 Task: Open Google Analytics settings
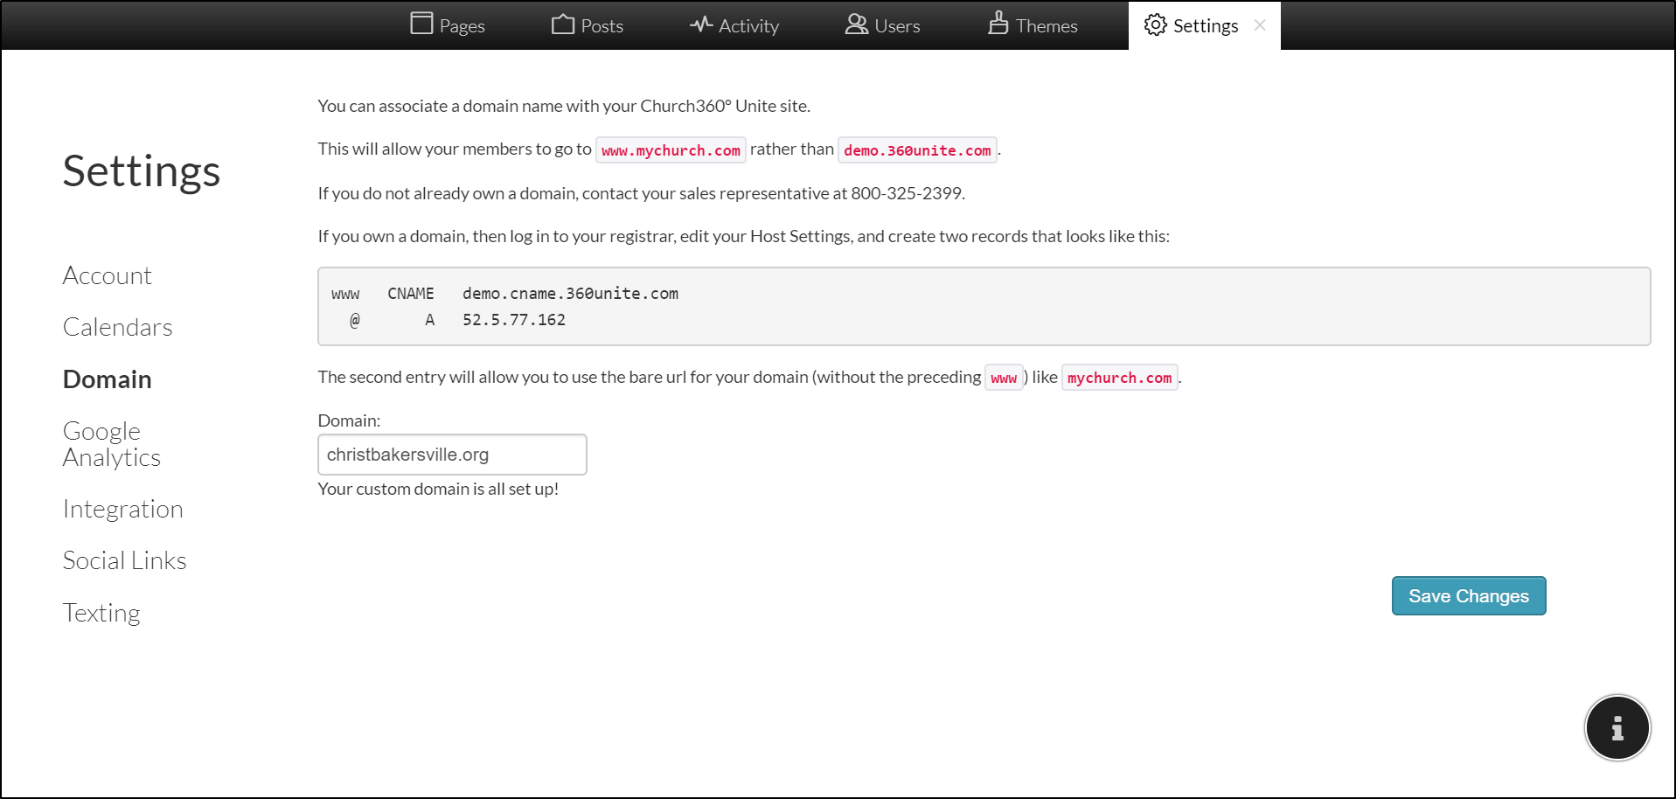tap(111, 444)
